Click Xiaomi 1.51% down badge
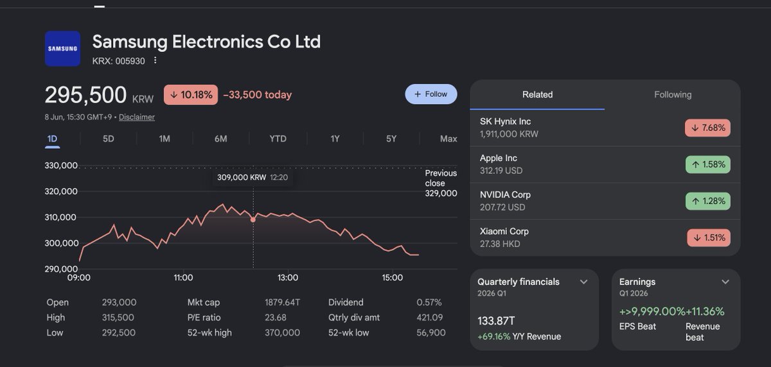The height and width of the screenshot is (367, 771). 709,237
